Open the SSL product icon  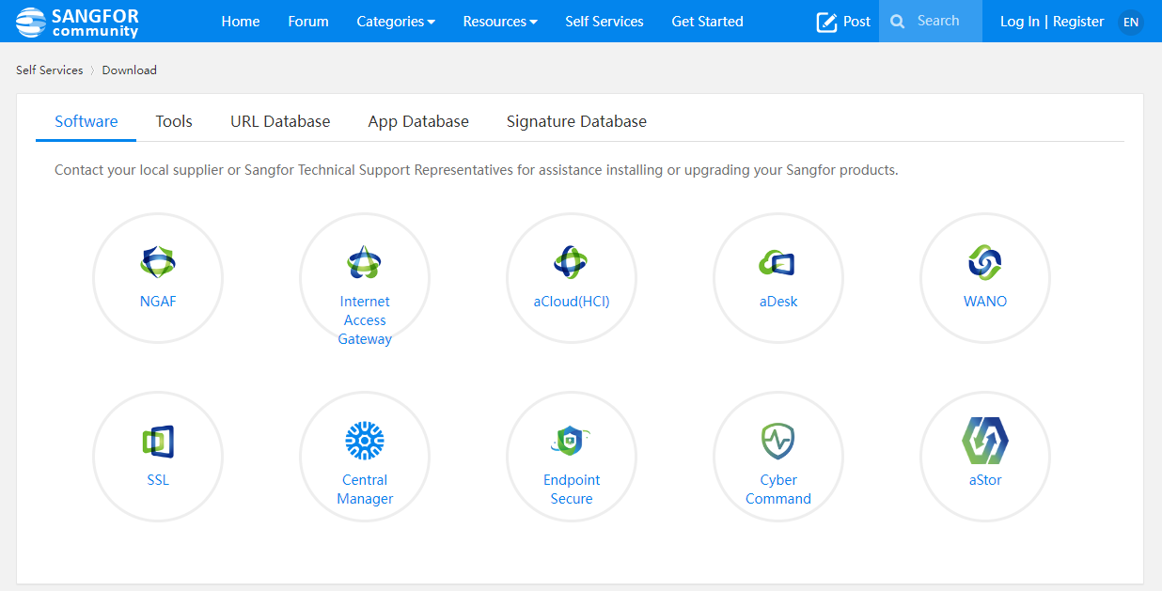(x=158, y=441)
